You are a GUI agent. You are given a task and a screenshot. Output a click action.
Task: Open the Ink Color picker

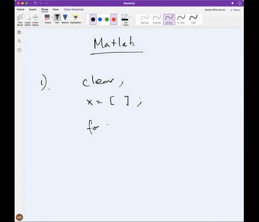125,20
